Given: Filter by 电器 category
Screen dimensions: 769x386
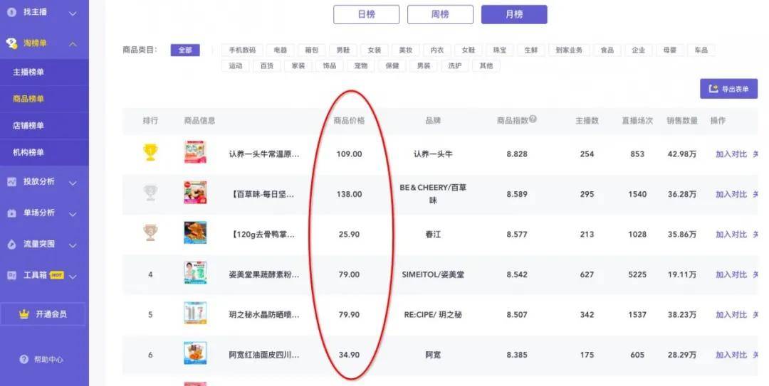Looking at the screenshot, I should (x=280, y=50).
